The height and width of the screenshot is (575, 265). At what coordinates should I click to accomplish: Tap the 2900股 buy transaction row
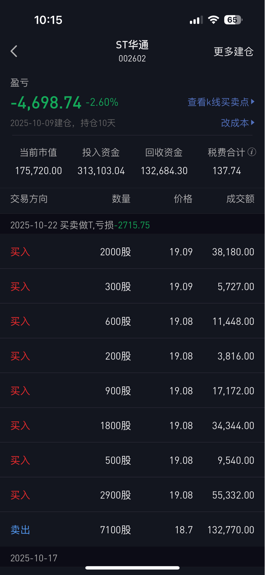pos(132,495)
